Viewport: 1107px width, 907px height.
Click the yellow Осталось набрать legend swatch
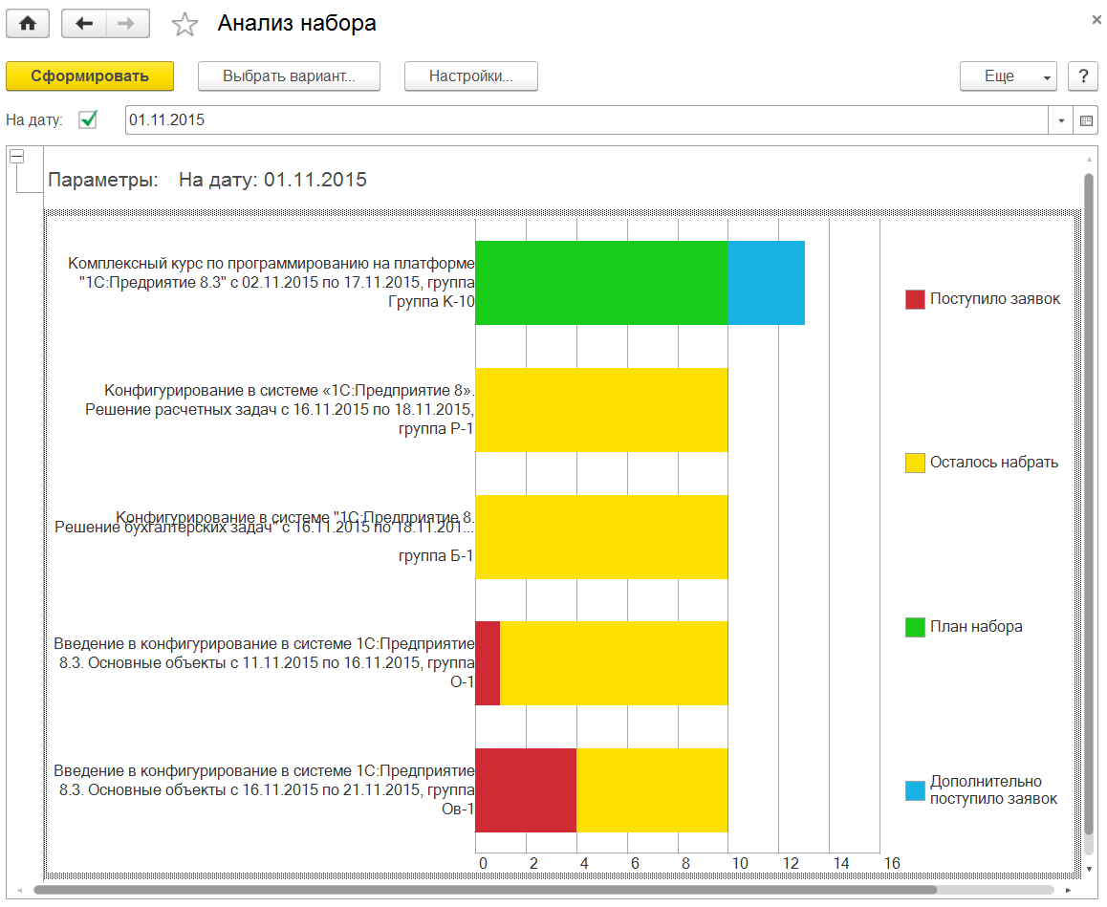point(915,463)
